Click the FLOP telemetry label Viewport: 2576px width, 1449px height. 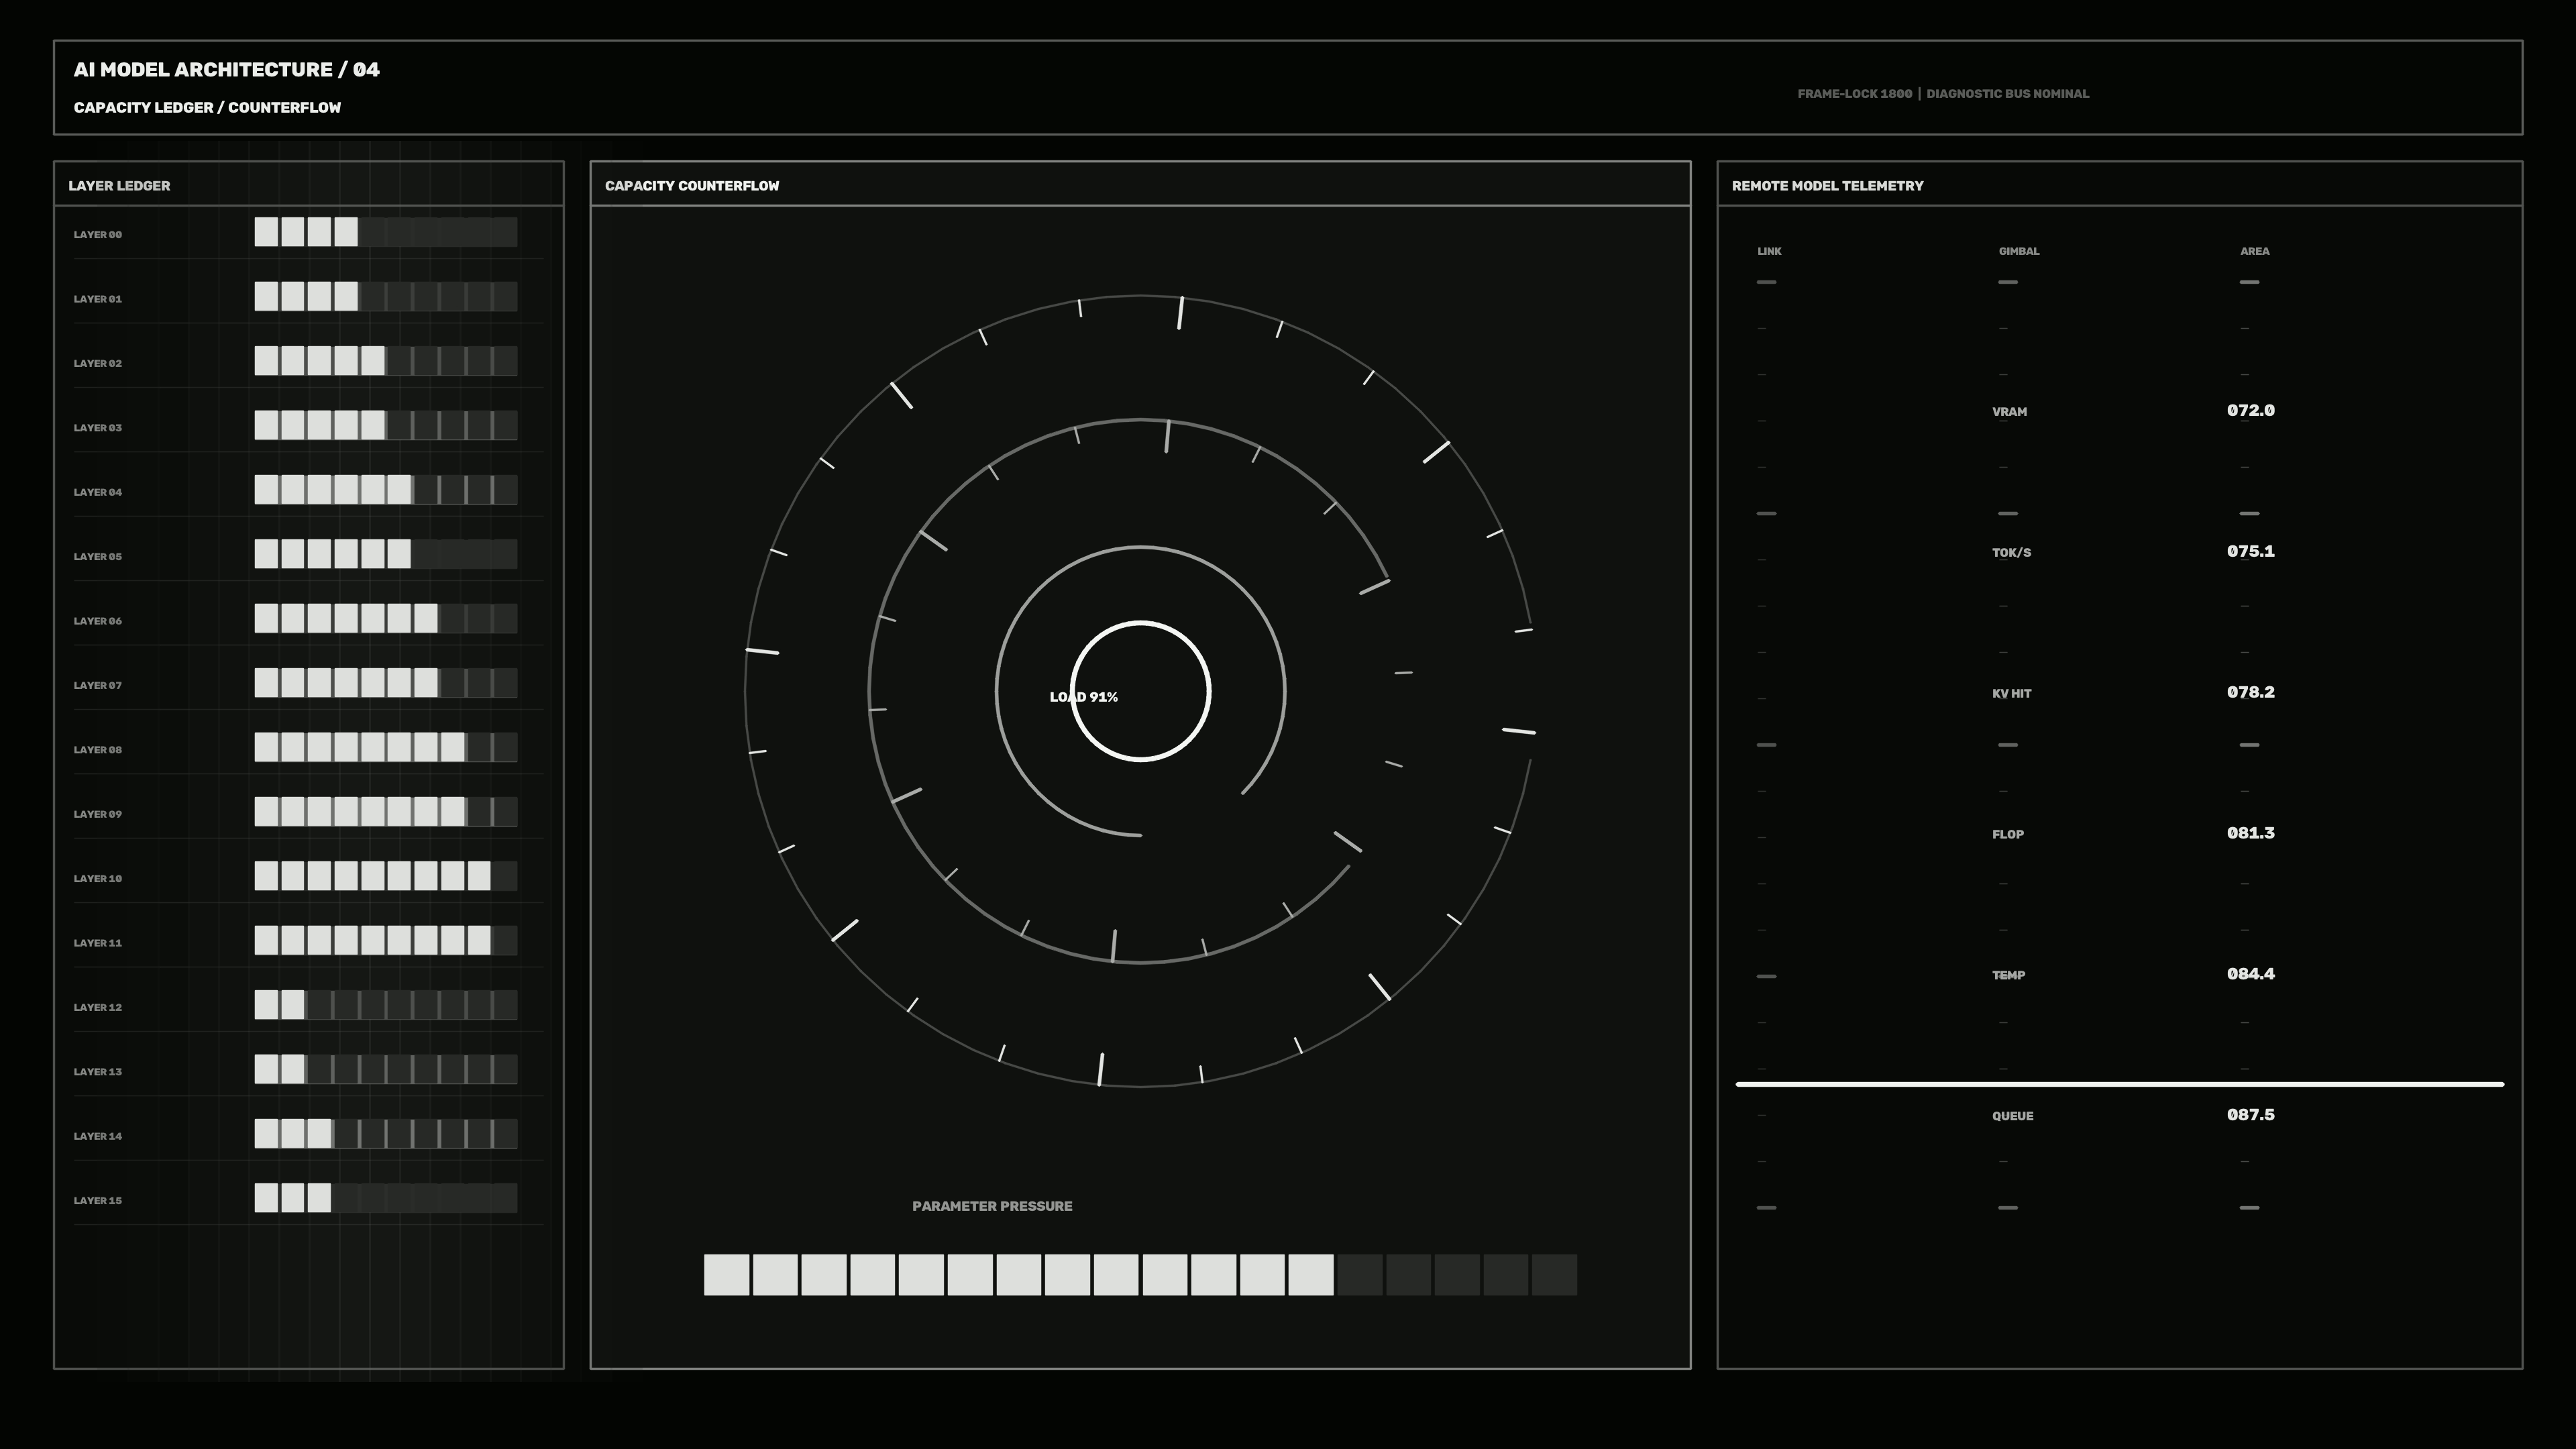[2007, 834]
